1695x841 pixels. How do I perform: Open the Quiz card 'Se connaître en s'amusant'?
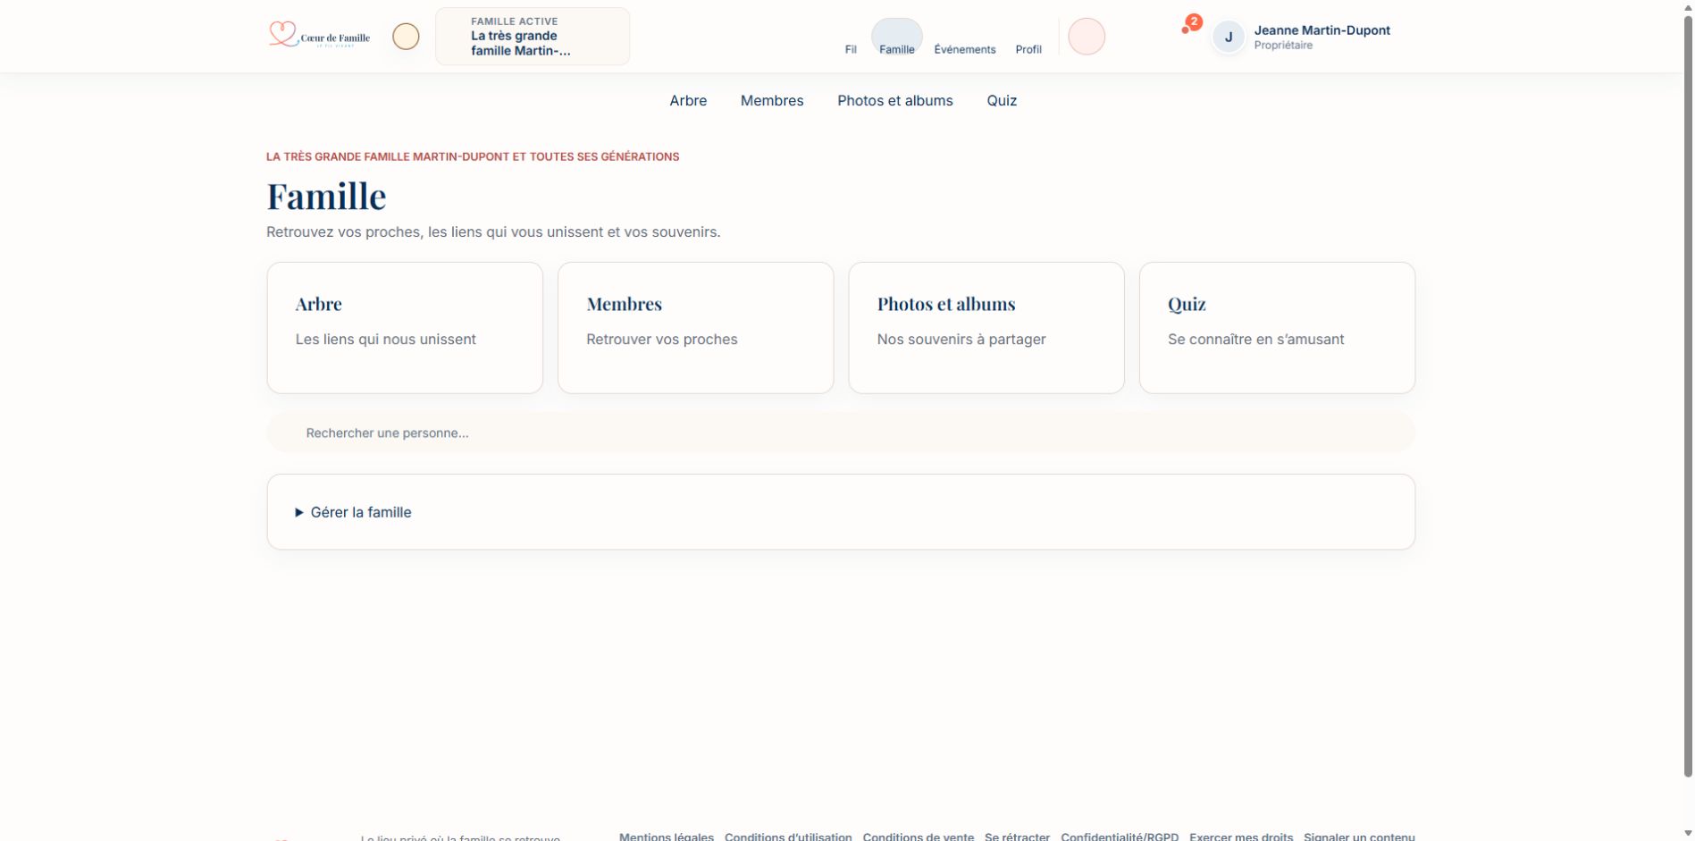click(1278, 327)
